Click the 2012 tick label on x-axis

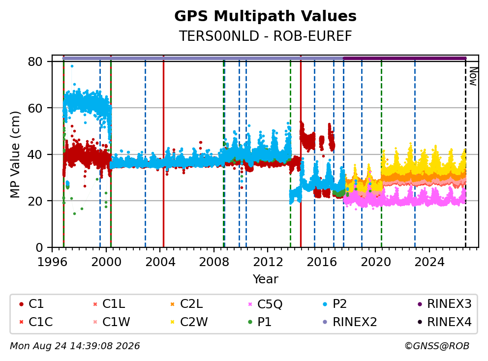[268, 262]
